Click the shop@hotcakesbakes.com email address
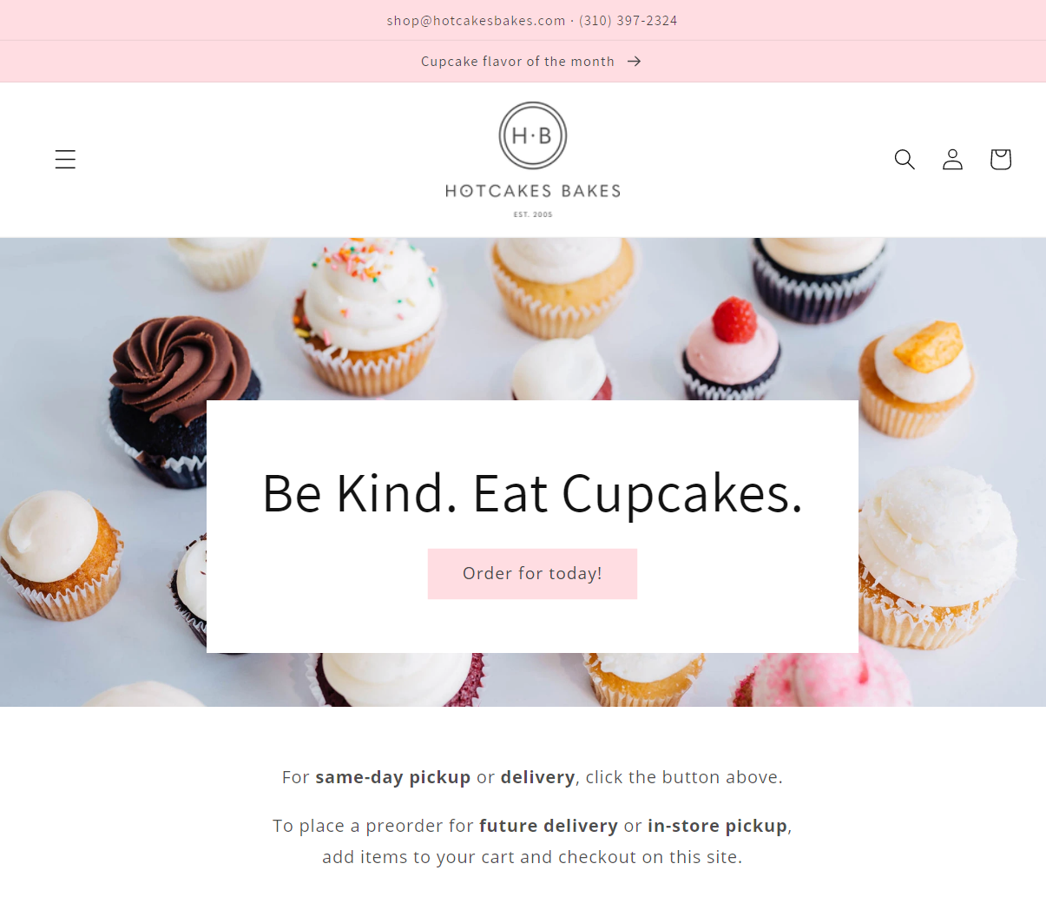Viewport: 1046px width, 910px height. 476,21
